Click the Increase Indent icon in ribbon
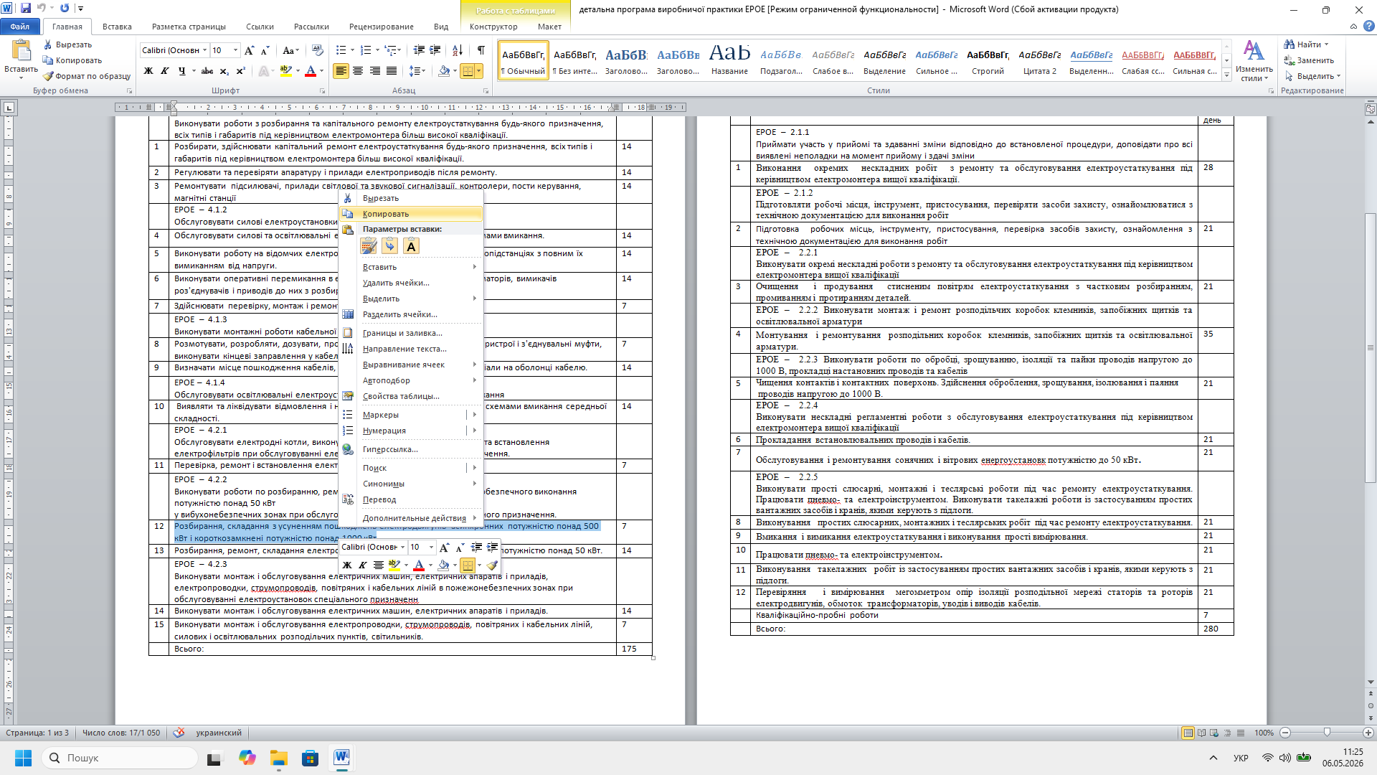 435,50
